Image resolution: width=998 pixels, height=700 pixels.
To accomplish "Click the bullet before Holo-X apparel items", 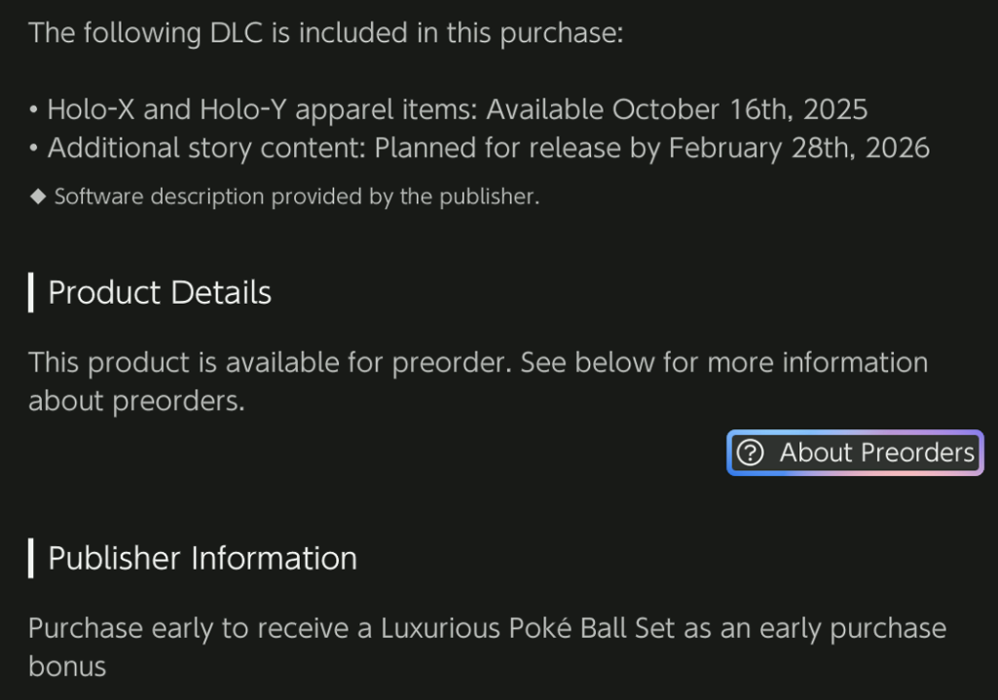I will click(34, 110).
